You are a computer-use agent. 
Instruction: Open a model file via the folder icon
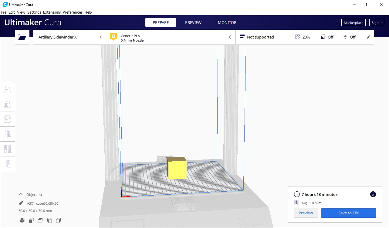22,37
